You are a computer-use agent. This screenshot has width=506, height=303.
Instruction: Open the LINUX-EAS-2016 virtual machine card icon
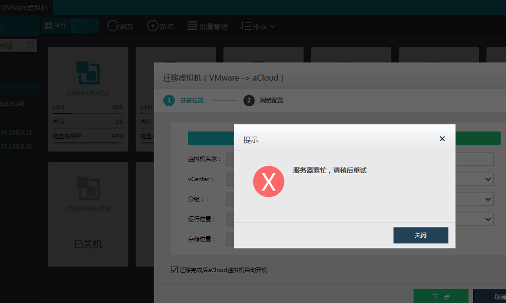(x=88, y=188)
